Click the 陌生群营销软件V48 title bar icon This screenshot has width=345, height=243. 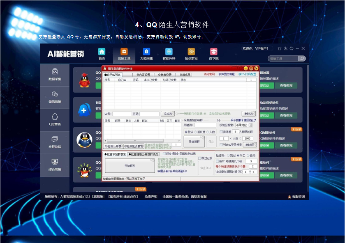click(x=105, y=68)
